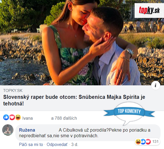Click the TOPKY.SK source label

click(13, 91)
